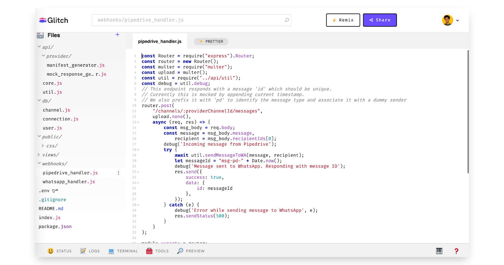Open whatsapp_handler.js in file tree

tap(69, 182)
